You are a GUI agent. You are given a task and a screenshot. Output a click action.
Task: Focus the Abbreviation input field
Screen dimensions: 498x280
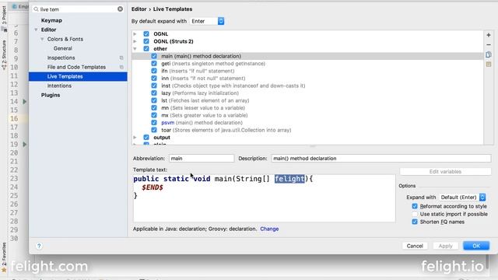click(202, 158)
